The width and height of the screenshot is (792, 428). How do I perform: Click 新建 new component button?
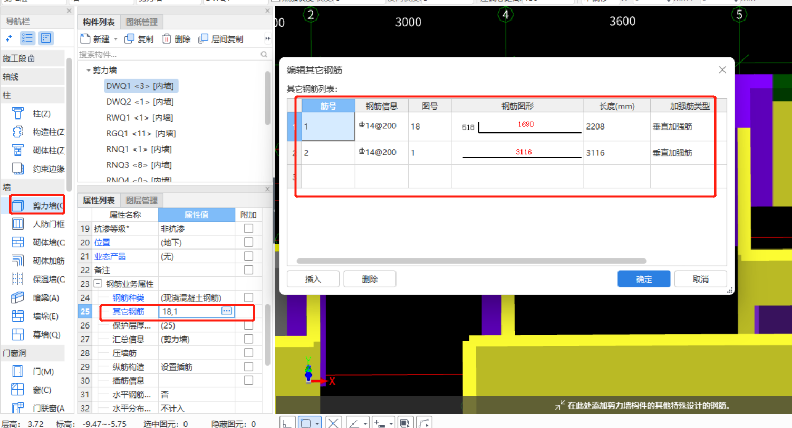pos(95,39)
